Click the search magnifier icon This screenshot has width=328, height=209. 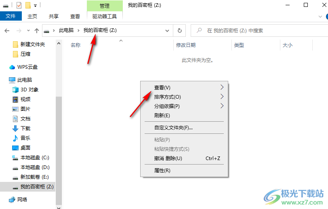[199, 31]
